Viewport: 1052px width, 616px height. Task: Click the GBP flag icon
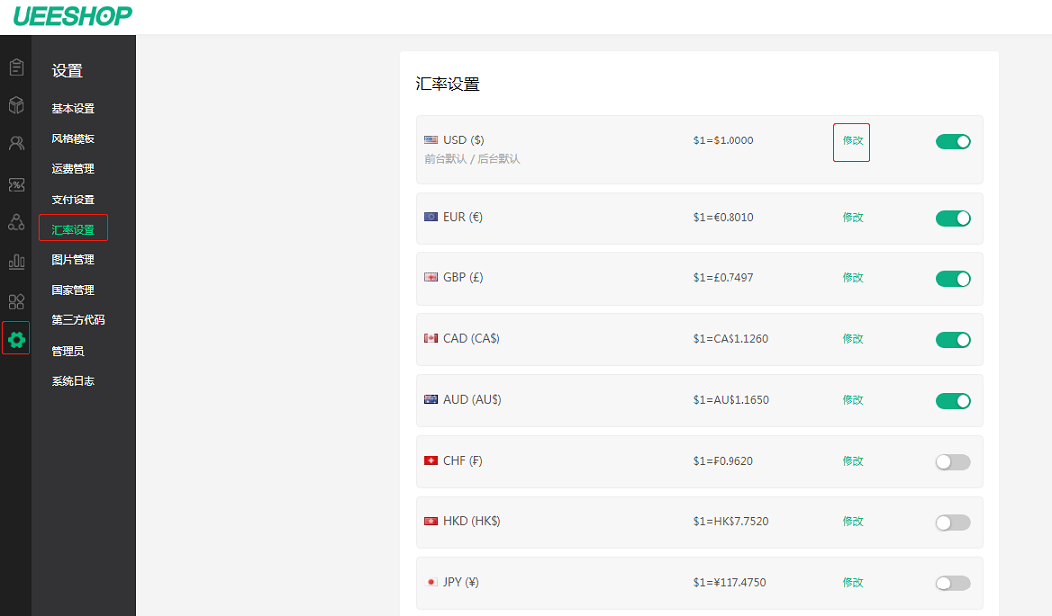point(430,277)
